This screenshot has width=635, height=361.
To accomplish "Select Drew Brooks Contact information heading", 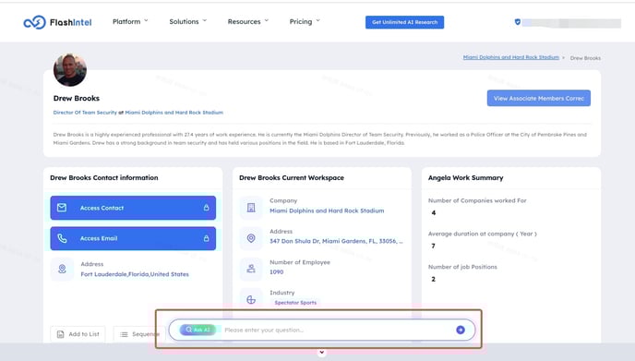I will [x=104, y=178].
